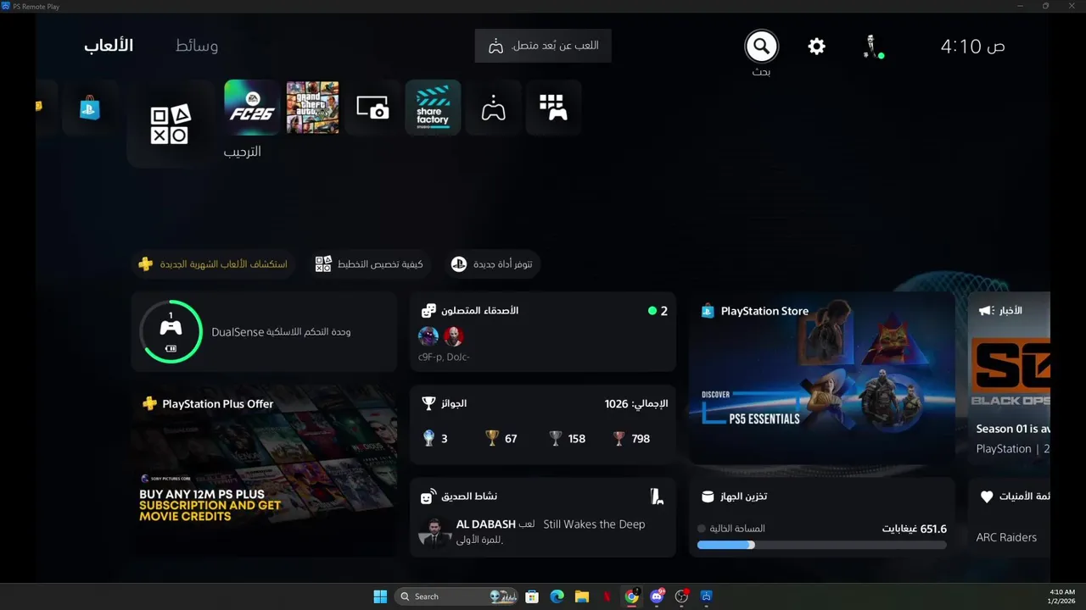Open كيفية تخصيص التخطيط layout tip chip
Screen dimensions: 1086x610
[369, 264]
